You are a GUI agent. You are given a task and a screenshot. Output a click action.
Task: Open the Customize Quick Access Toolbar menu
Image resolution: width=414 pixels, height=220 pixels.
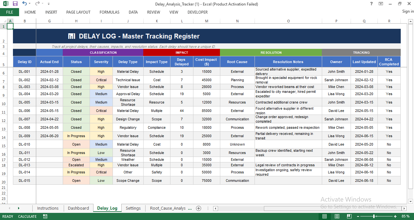pos(49,4)
